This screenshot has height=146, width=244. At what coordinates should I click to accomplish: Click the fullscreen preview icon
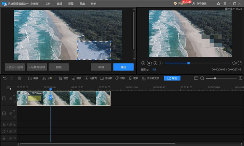pos(240,63)
